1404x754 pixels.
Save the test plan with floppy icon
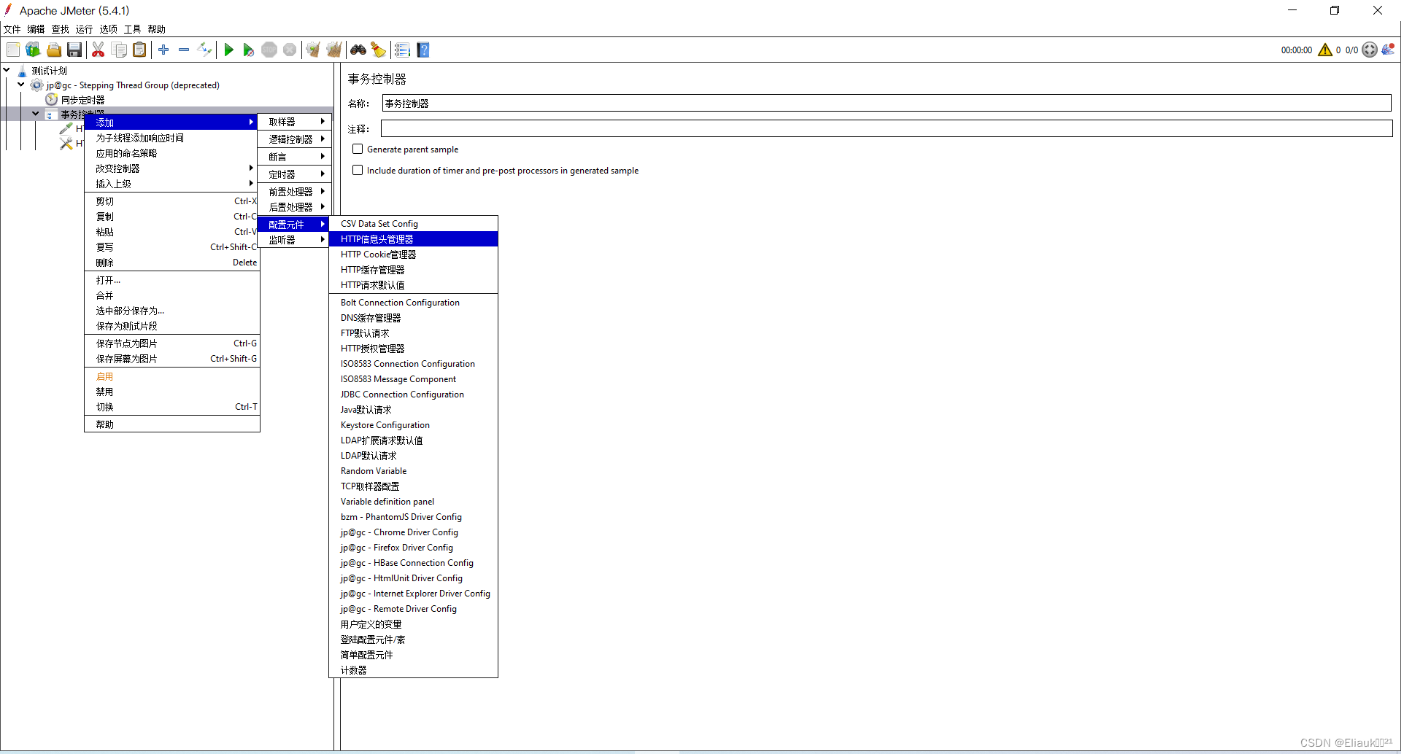tap(74, 50)
